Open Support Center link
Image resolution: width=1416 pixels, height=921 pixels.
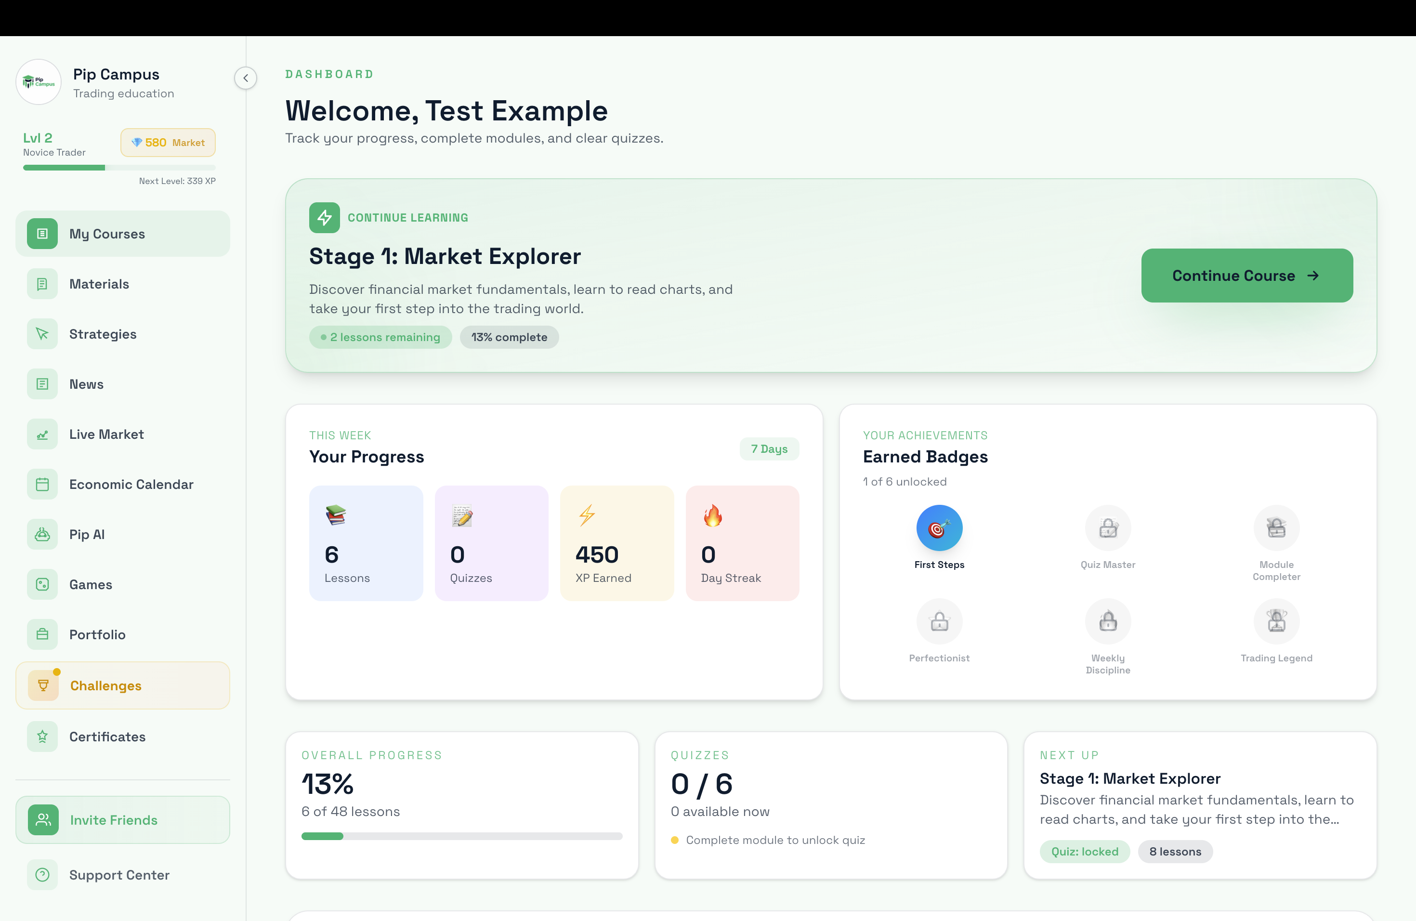119,875
